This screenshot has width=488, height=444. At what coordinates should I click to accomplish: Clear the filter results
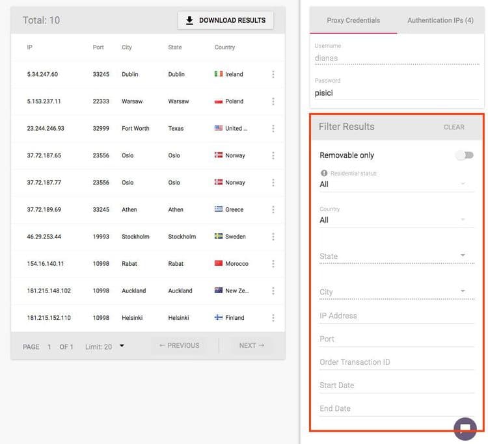(x=454, y=127)
